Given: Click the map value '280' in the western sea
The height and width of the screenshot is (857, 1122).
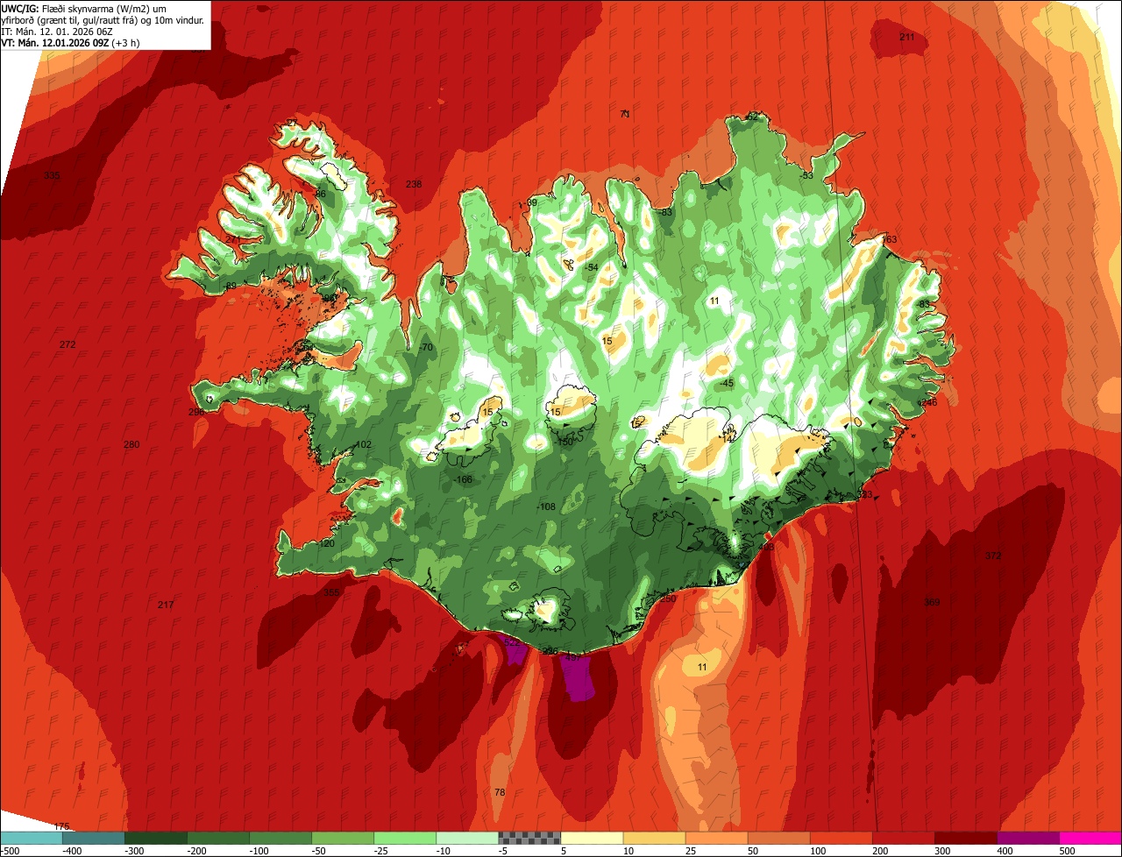Looking at the screenshot, I should click(x=131, y=445).
